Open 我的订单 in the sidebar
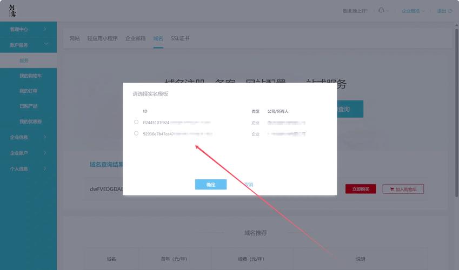The image size is (459, 270). tap(29, 91)
